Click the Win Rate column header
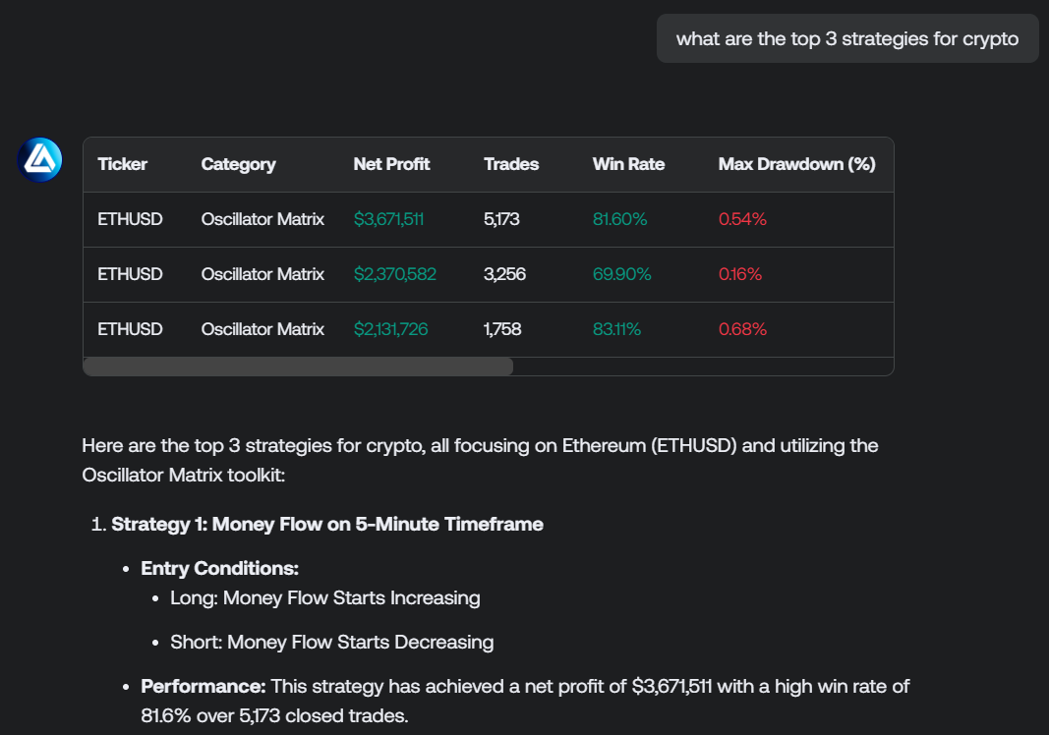Image resolution: width=1049 pixels, height=735 pixels. tap(628, 164)
